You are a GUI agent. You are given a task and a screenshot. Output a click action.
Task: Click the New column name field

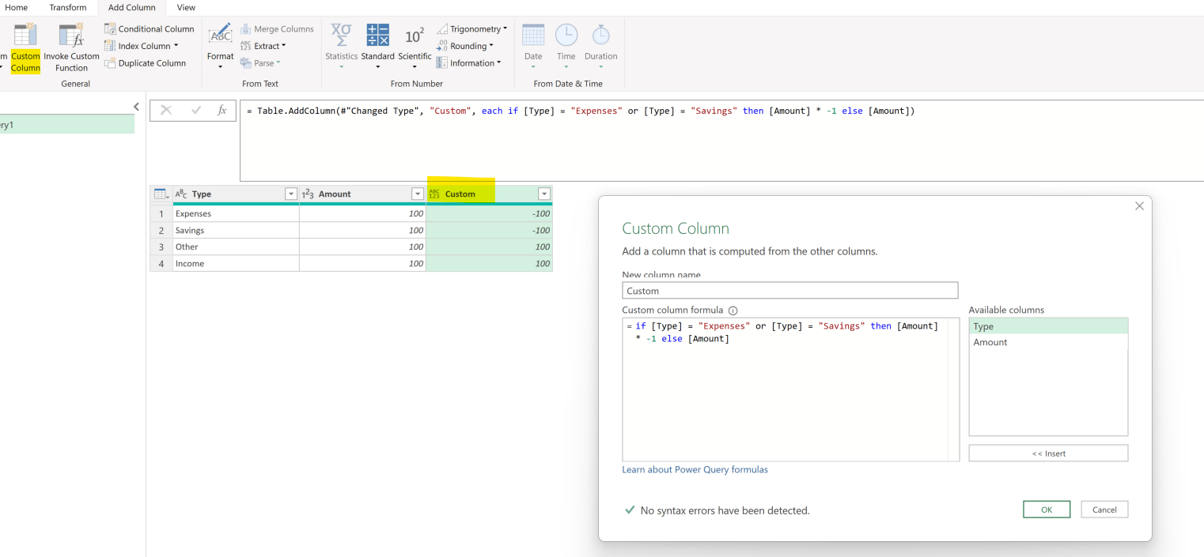(789, 291)
